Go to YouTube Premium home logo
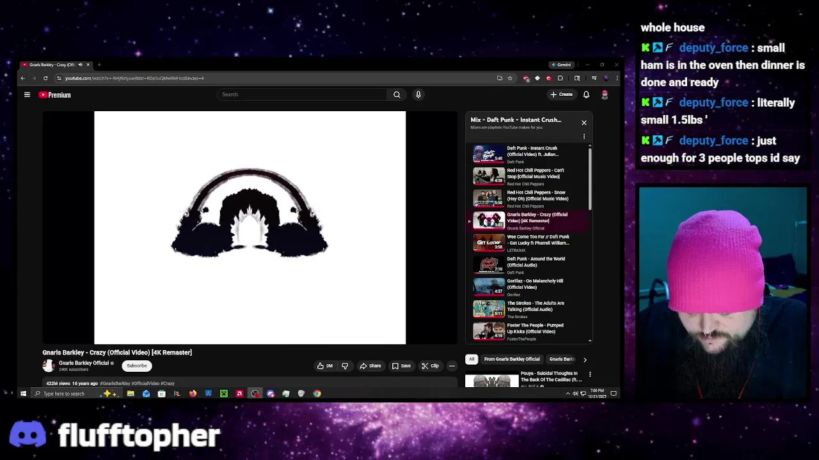 [x=54, y=95]
